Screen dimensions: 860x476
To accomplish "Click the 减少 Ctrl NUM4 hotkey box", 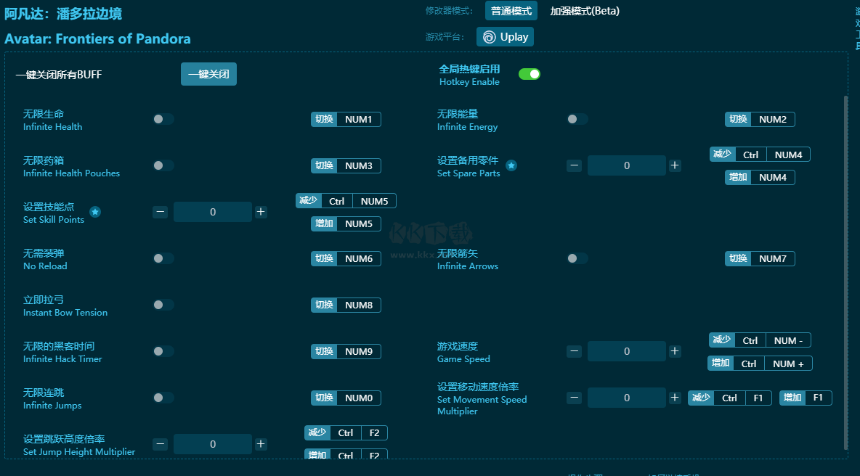I will 760,155.
